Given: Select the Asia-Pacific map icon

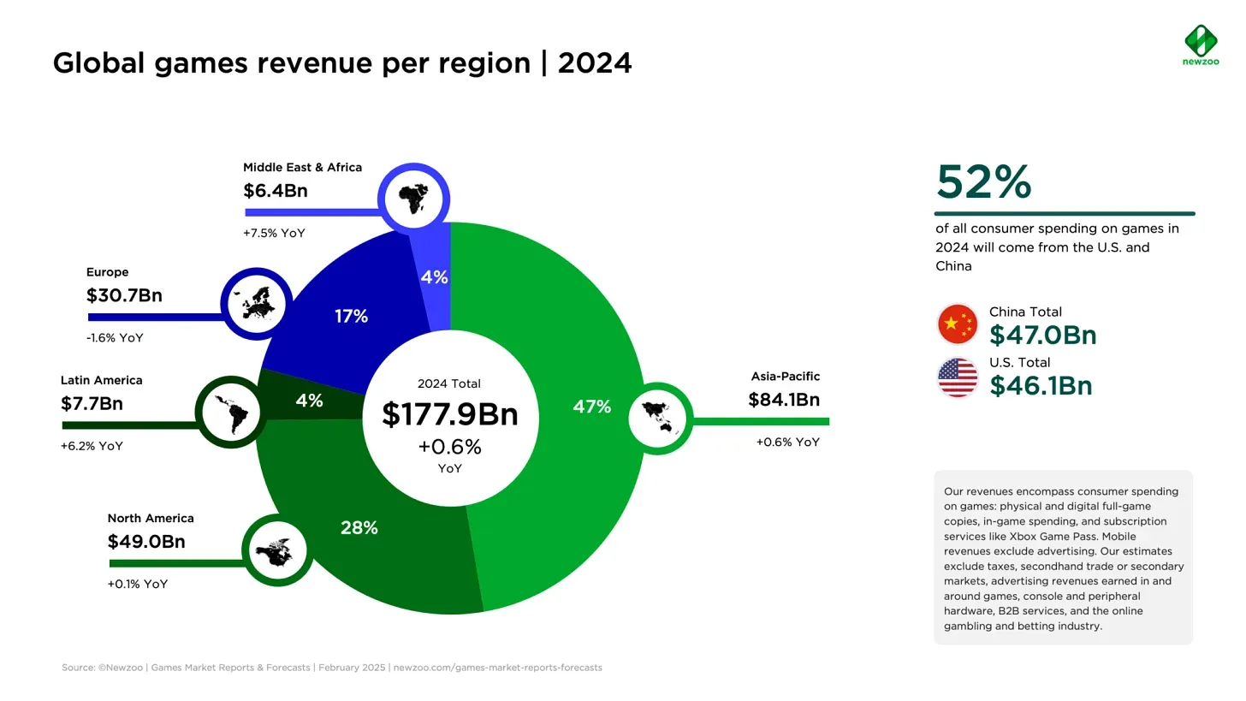Looking at the screenshot, I should click(659, 419).
